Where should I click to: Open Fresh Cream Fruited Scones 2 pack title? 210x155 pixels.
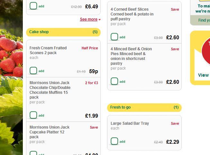pyautogui.click(x=48, y=50)
